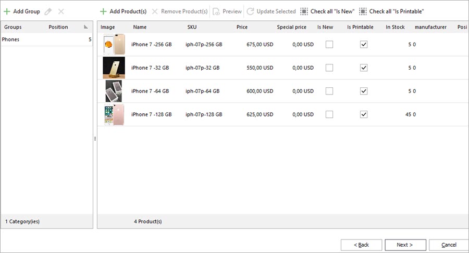This screenshot has height=253, width=469.
Task: Click Remove Product(s) in the toolbar
Action: [x=180, y=11]
